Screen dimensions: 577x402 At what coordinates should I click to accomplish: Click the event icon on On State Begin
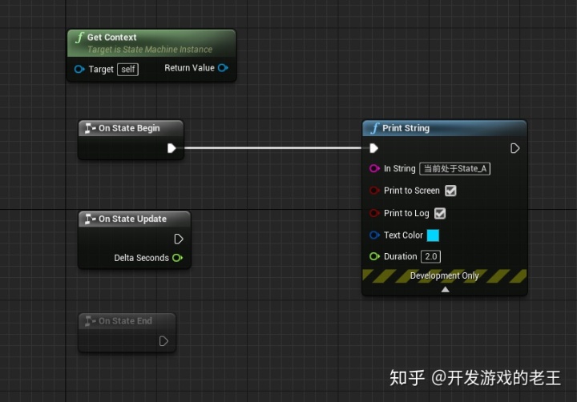tap(90, 128)
